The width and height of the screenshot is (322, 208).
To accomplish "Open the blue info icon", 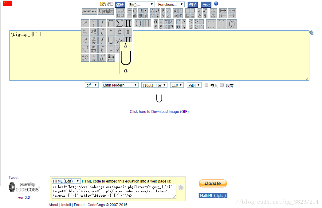I will point(216,4).
